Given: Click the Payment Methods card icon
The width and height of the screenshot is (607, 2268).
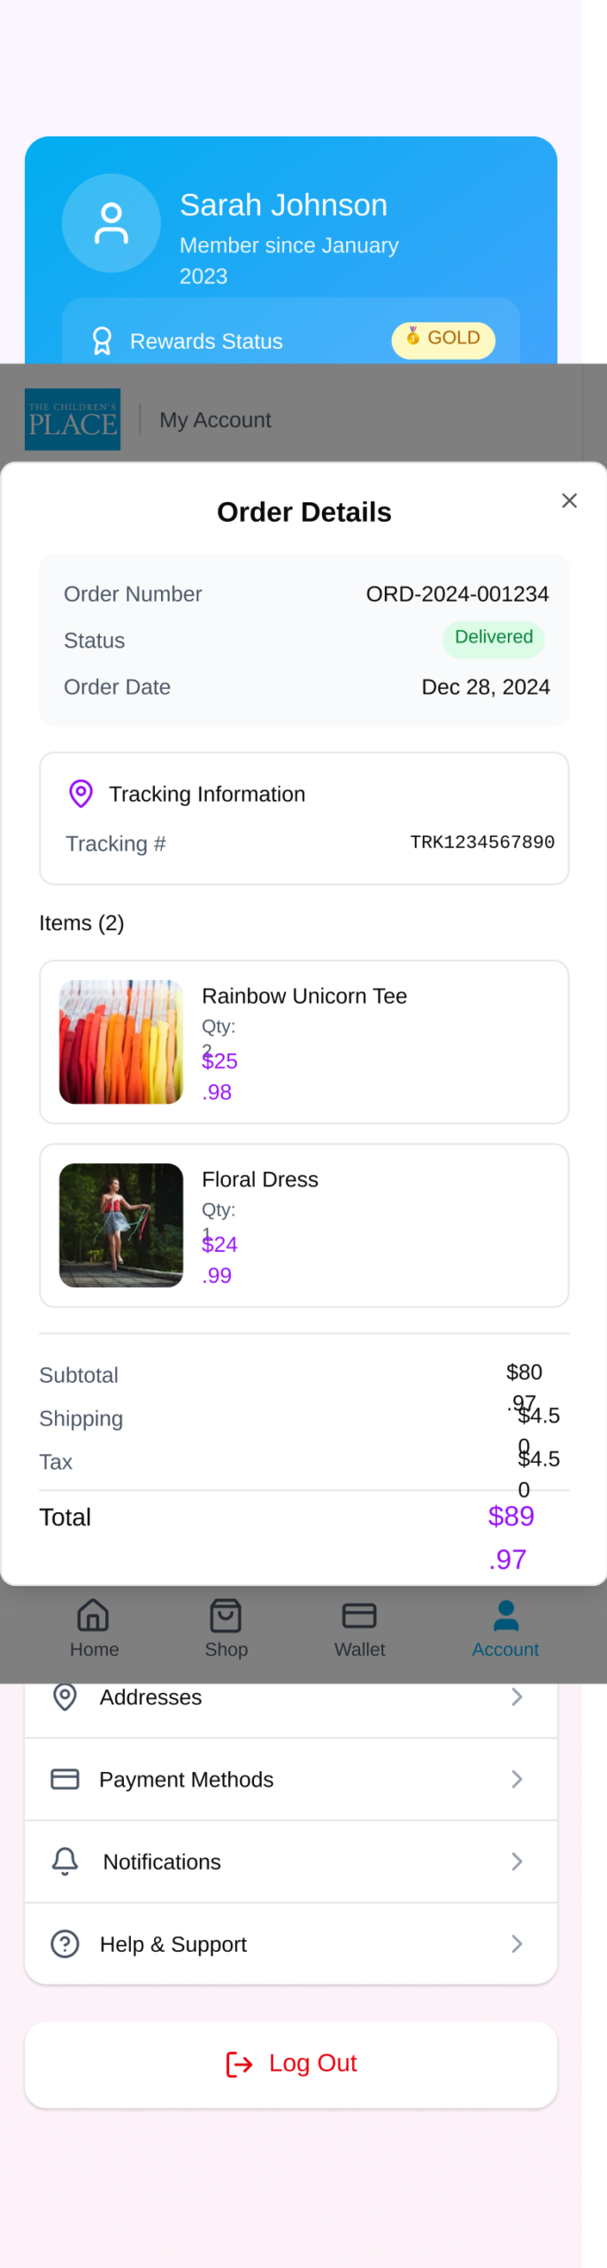Looking at the screenshot, I should (x=65, y=1779).
